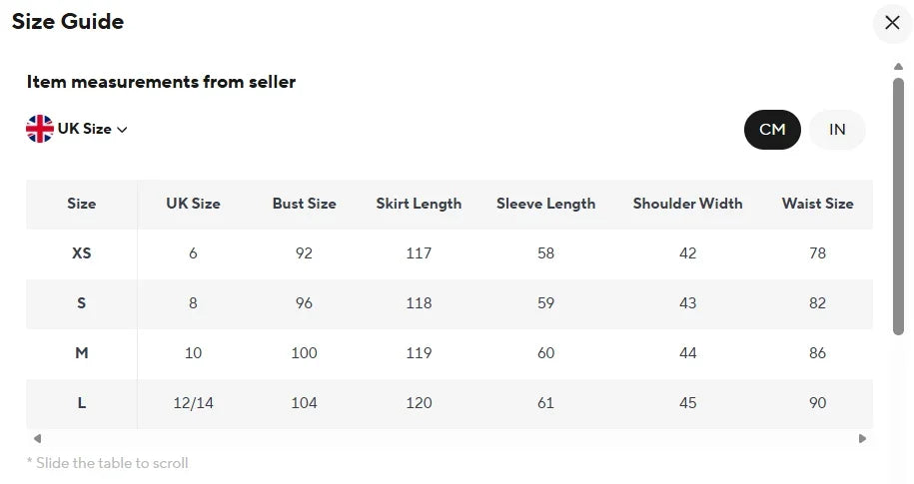Switch measurements to CM
914x484 pixels.
pyautogui.click(x=772, y=130)
